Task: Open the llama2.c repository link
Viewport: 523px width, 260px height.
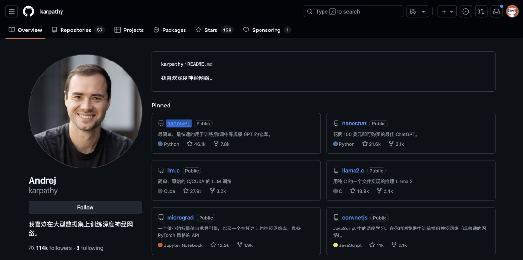Action: click(x=353, y=170)
